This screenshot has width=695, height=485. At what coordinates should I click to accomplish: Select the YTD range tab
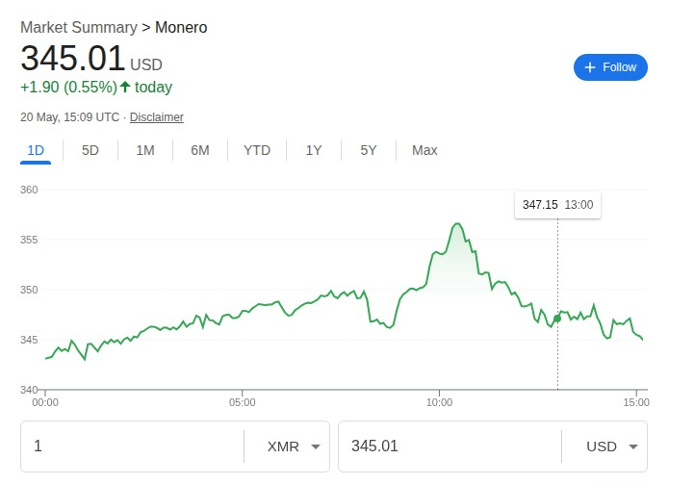[257, 150]
